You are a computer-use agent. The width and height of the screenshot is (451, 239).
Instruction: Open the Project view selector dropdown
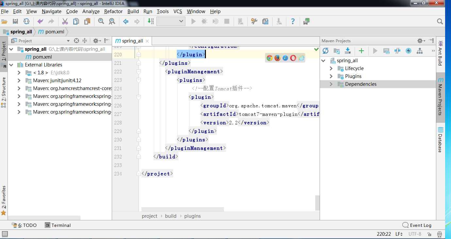[68, 41]
